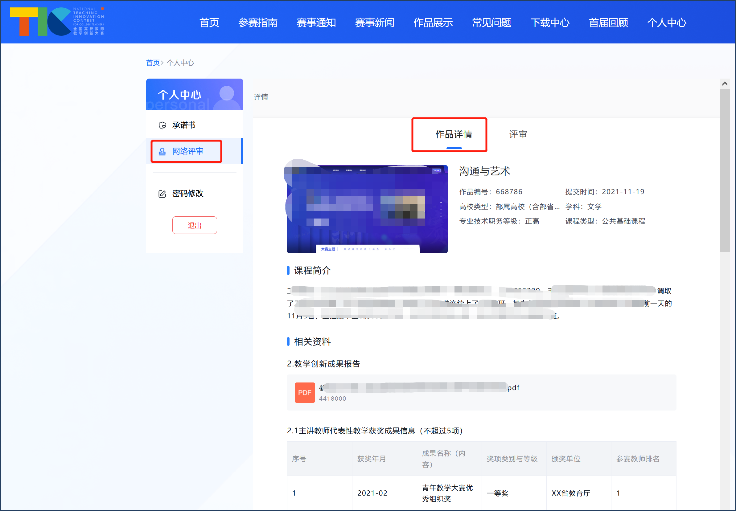This screenshot has height=511, width=736.
Task: Select 承诺书 in the sidebar
Action: click(x=184, y=125)
